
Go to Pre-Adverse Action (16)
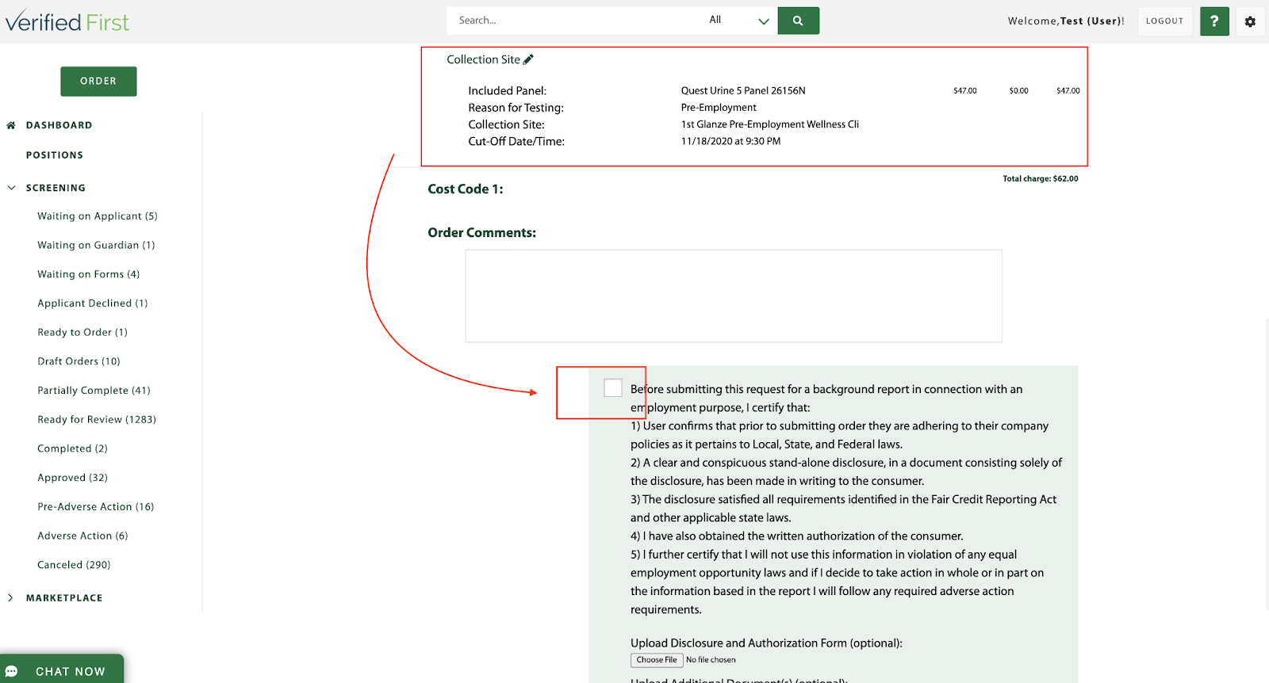pos(95,506)
